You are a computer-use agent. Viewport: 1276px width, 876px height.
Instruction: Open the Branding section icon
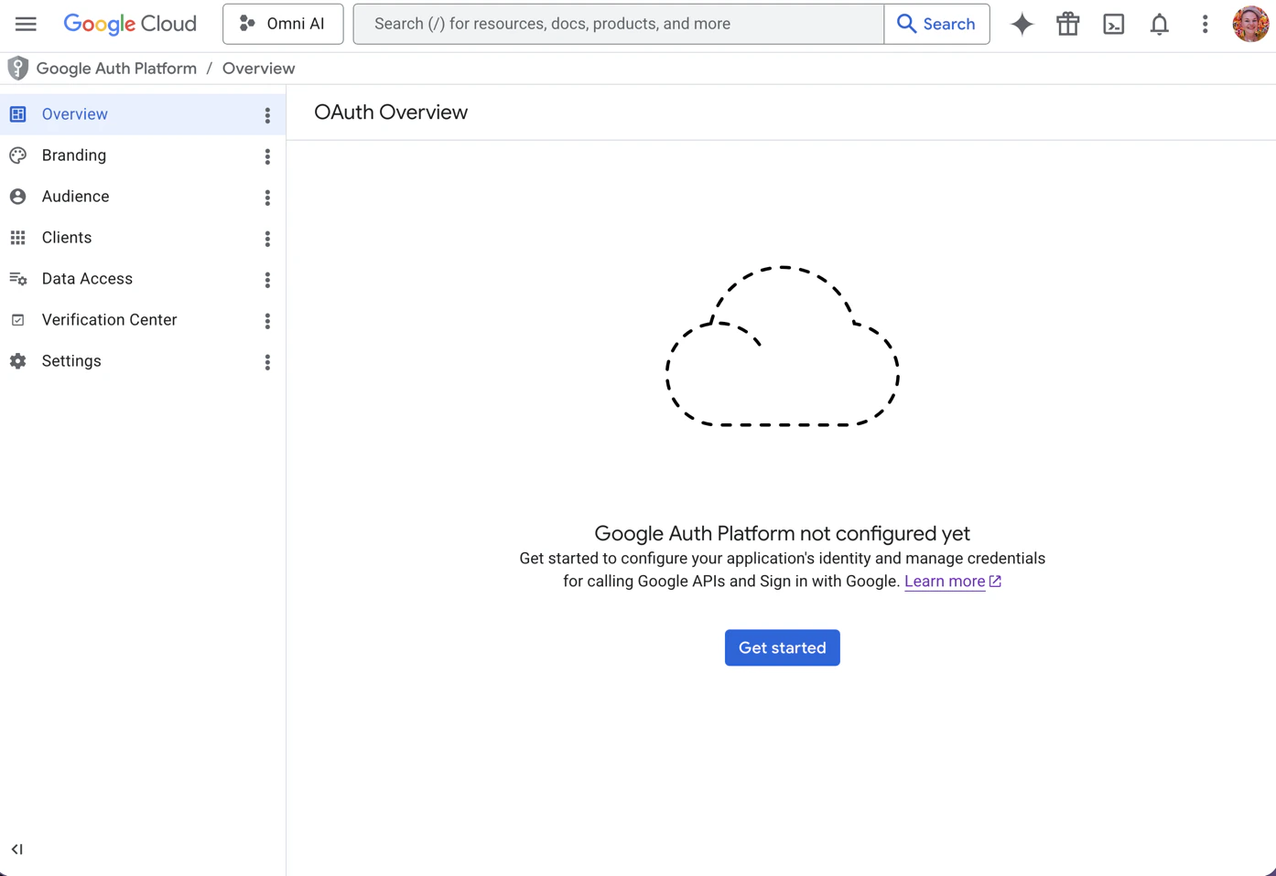click(x=17, y=155)
